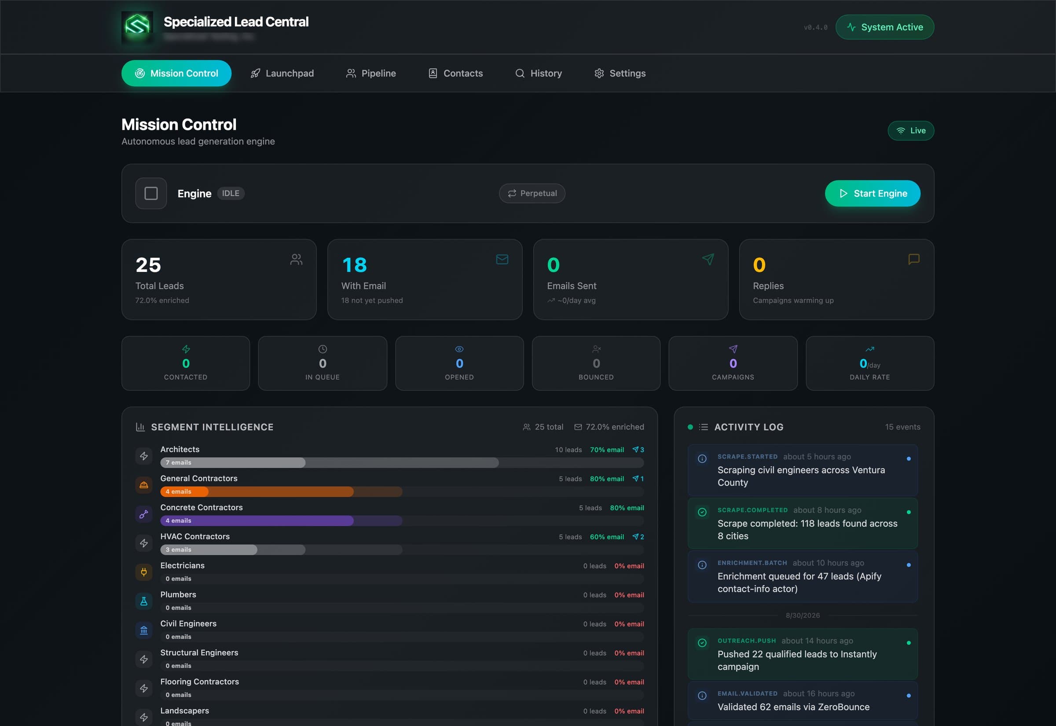
Task: Click the Concrete Contractors tool icon
Action: [x=144, y=514]
